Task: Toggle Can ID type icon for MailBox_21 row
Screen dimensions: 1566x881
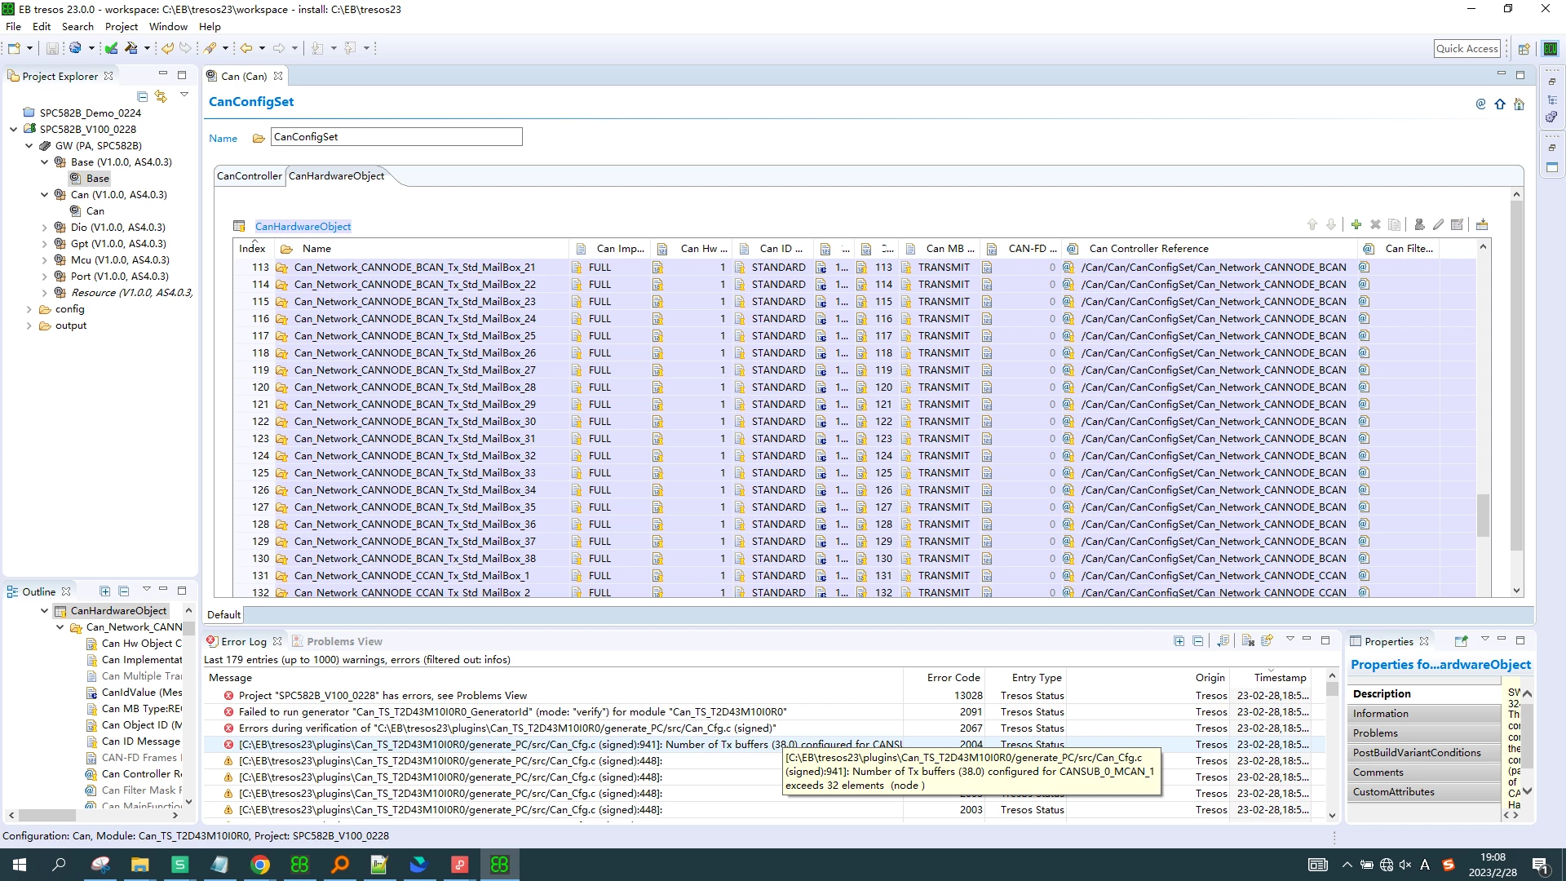Action: point(741,268)
